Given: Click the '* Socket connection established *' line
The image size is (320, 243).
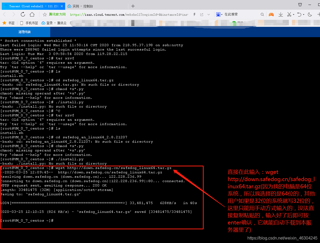Looking at the screenshot, I should pyautogui.click(x=38, y=41).
